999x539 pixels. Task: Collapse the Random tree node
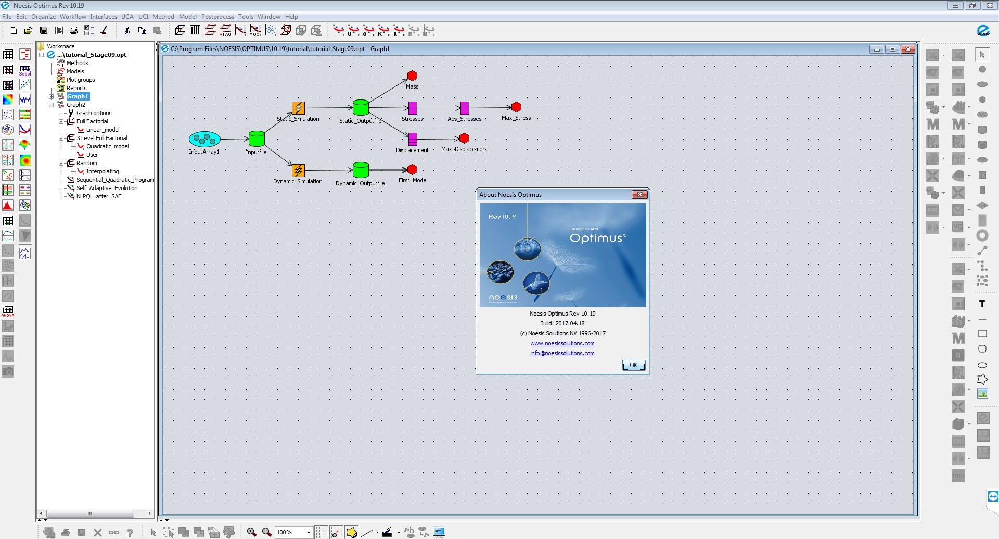(61, 163)
